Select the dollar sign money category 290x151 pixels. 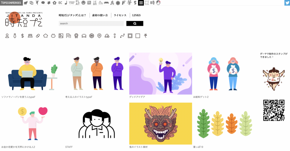22,36
